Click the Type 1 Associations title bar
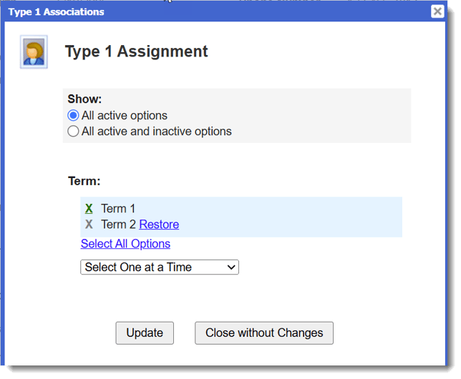 tap(215, 11)
